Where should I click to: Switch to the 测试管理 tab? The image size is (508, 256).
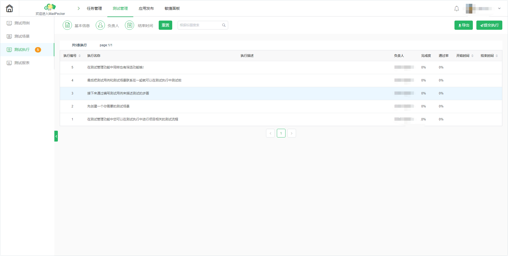point(120,8)
